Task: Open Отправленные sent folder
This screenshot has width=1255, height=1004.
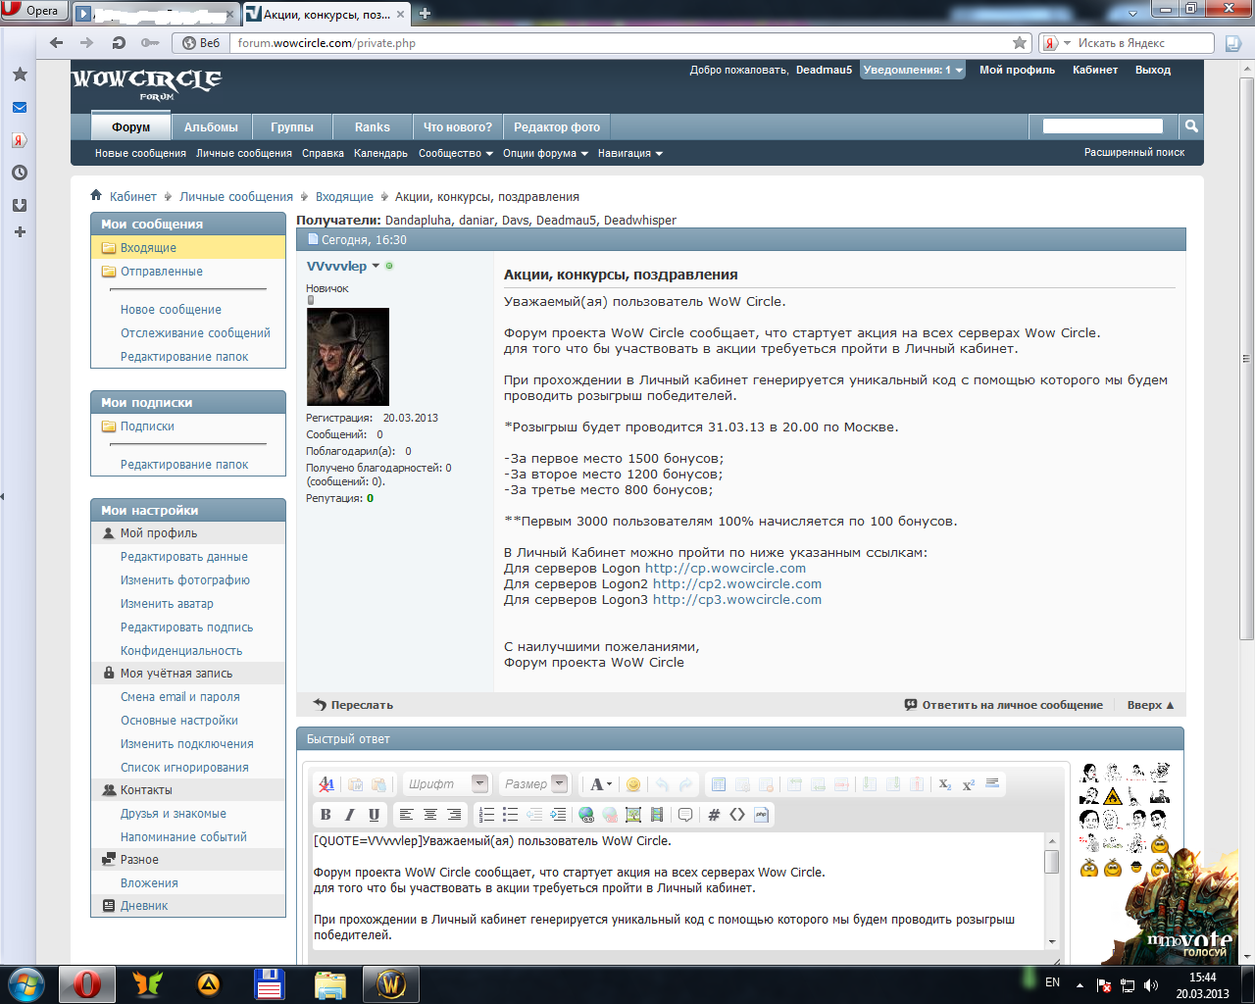Action: pos(162,272)
